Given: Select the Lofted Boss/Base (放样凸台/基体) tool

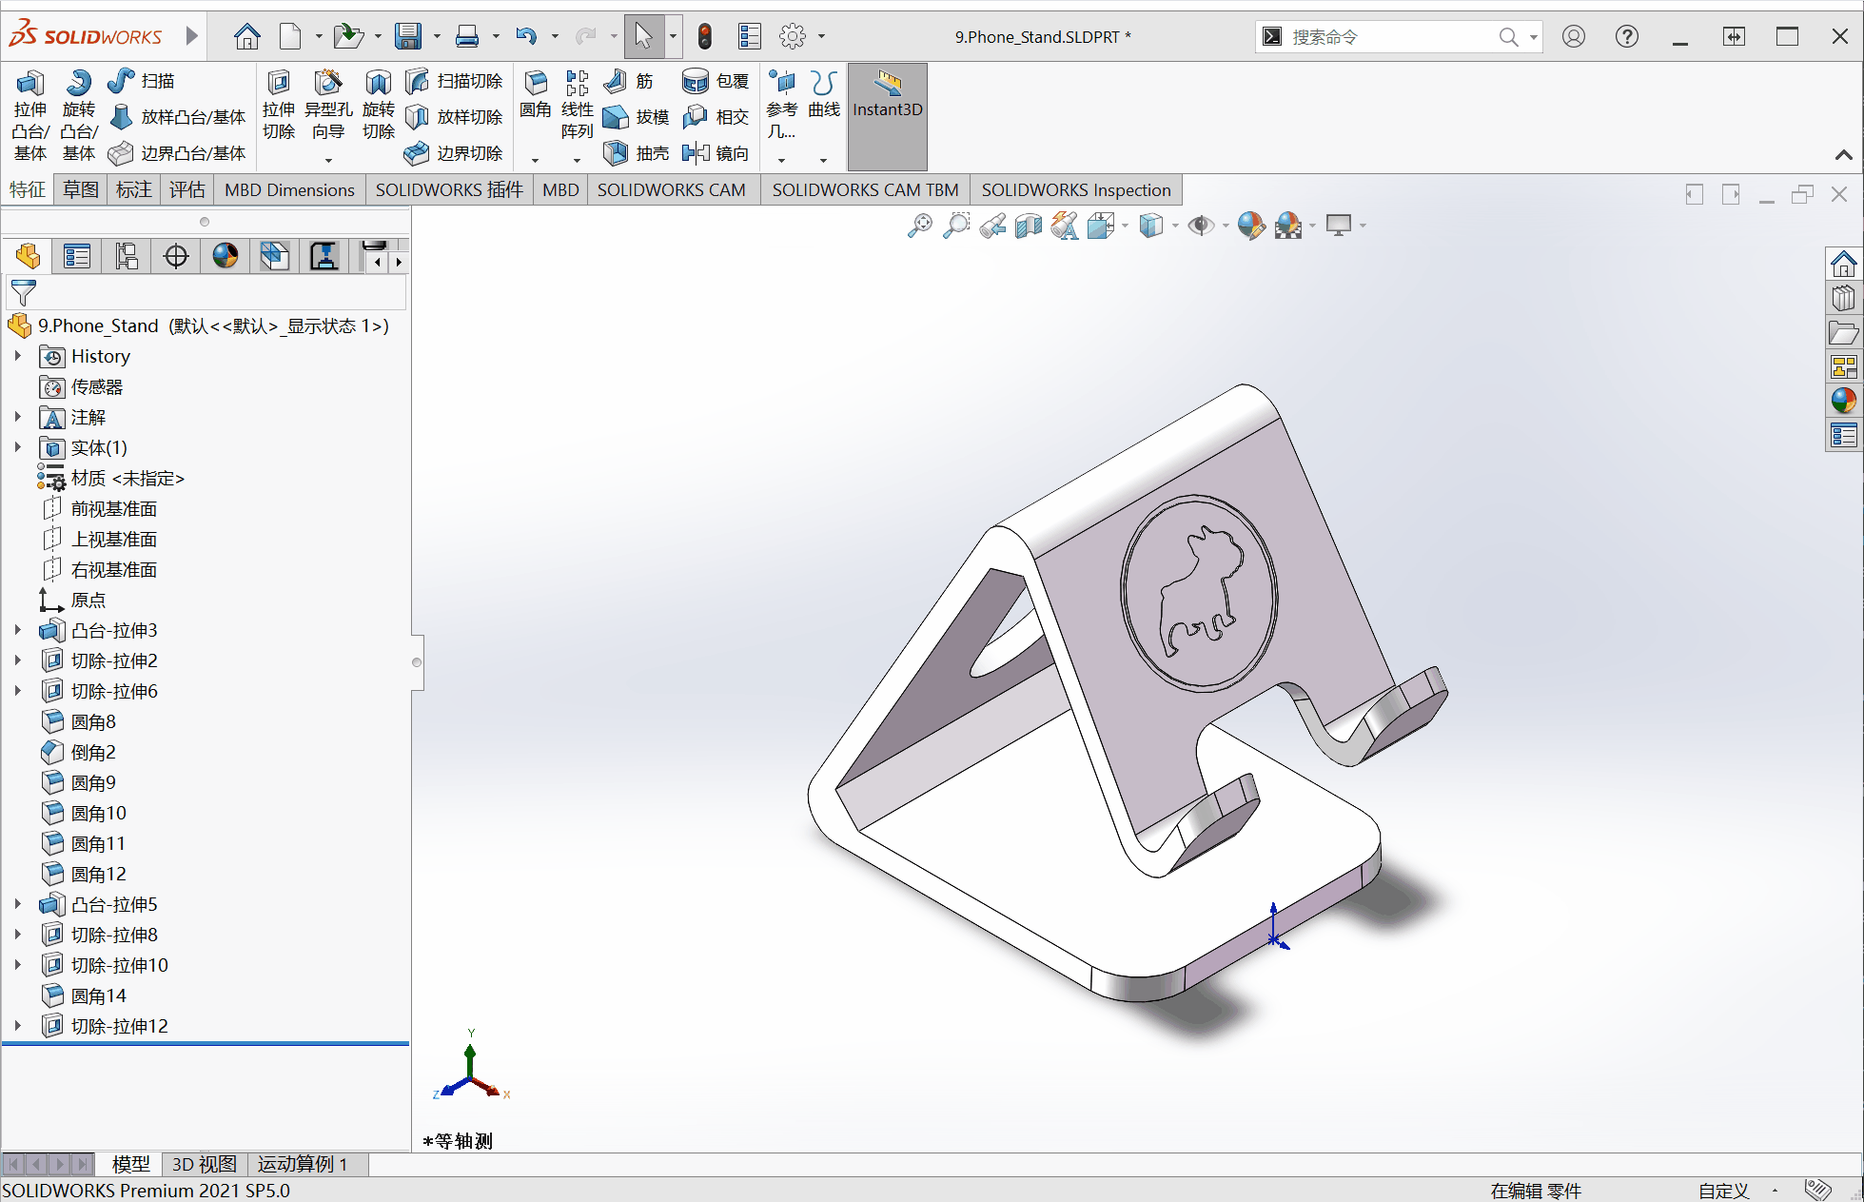Looking at the screenshot, I should pos(177,117).
